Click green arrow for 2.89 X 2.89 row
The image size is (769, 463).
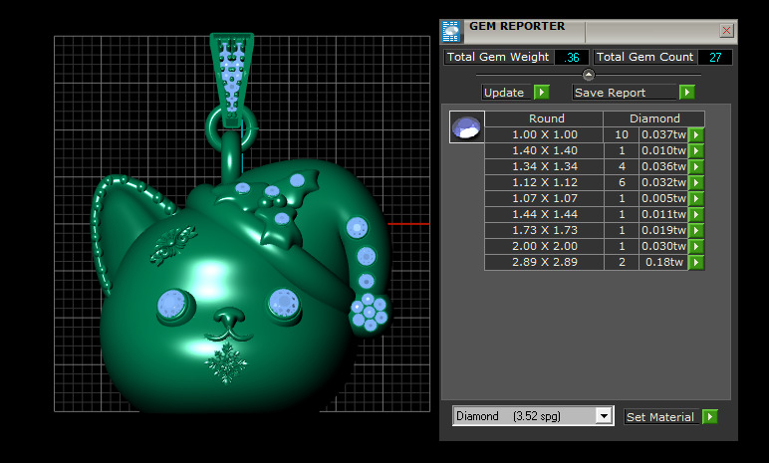[696, 263]
